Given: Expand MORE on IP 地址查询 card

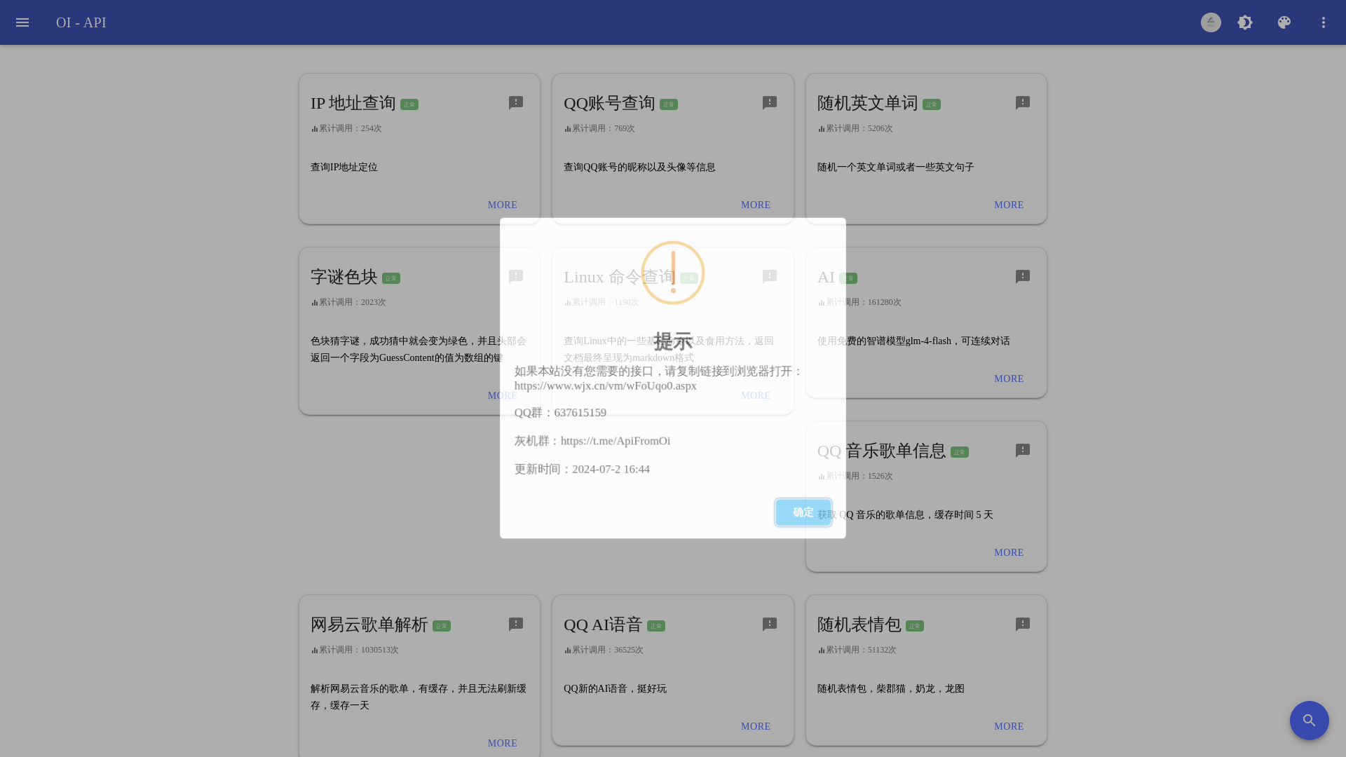Looking at the screenshot, I should (502, 205).
